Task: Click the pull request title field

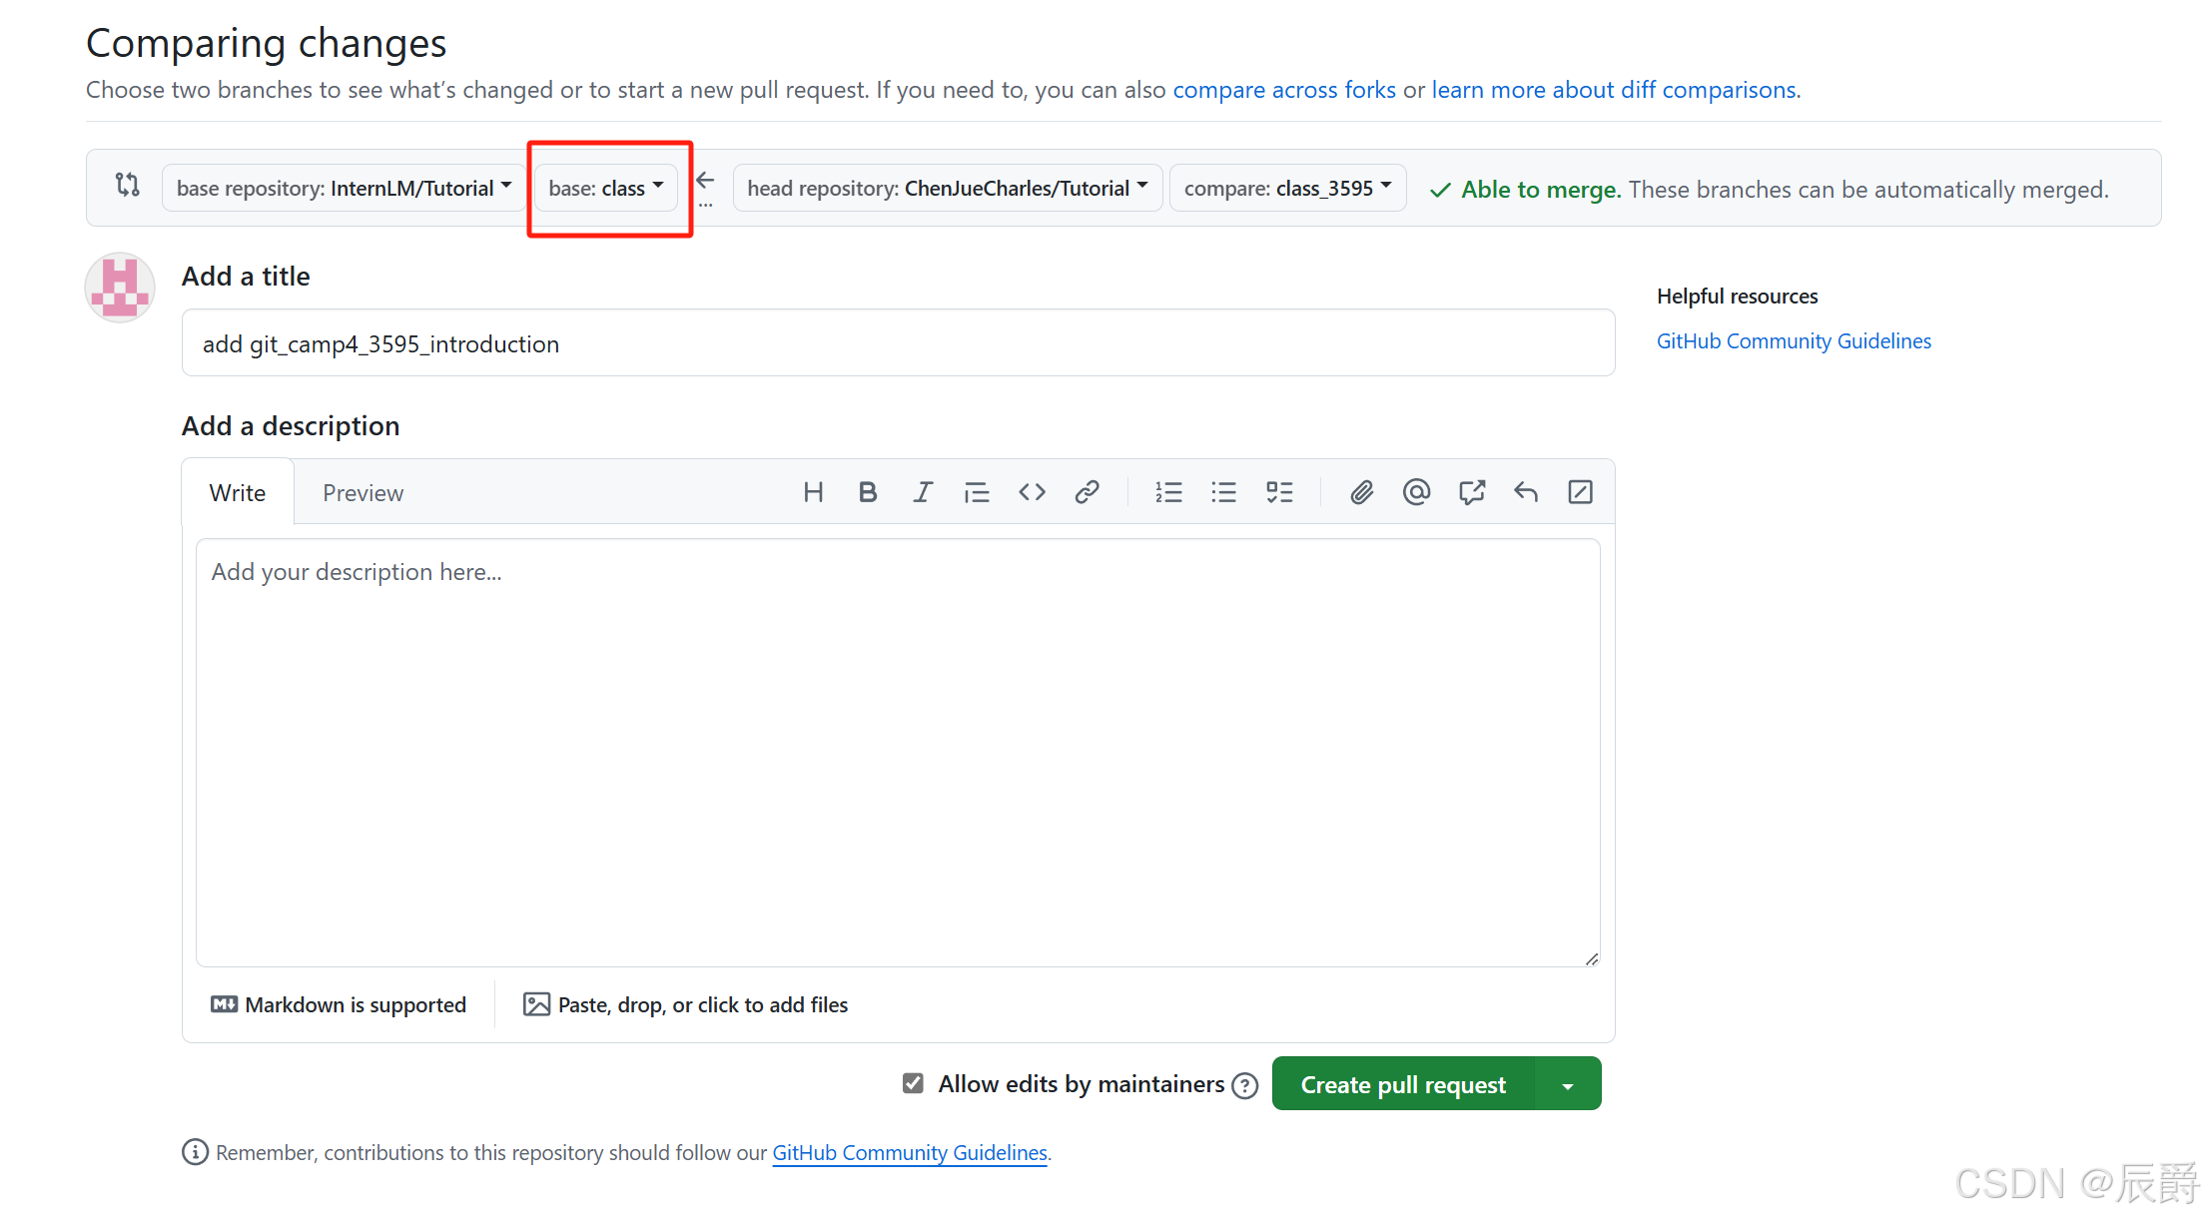Action: 897,343
